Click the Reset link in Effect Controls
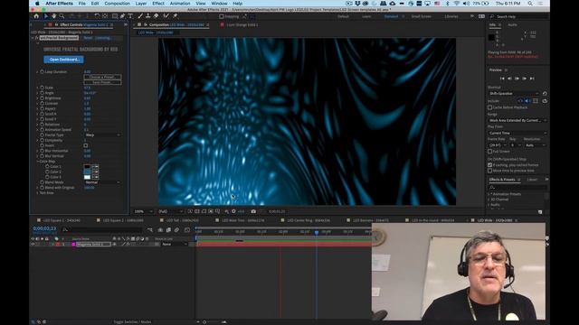 coord(88,38)
